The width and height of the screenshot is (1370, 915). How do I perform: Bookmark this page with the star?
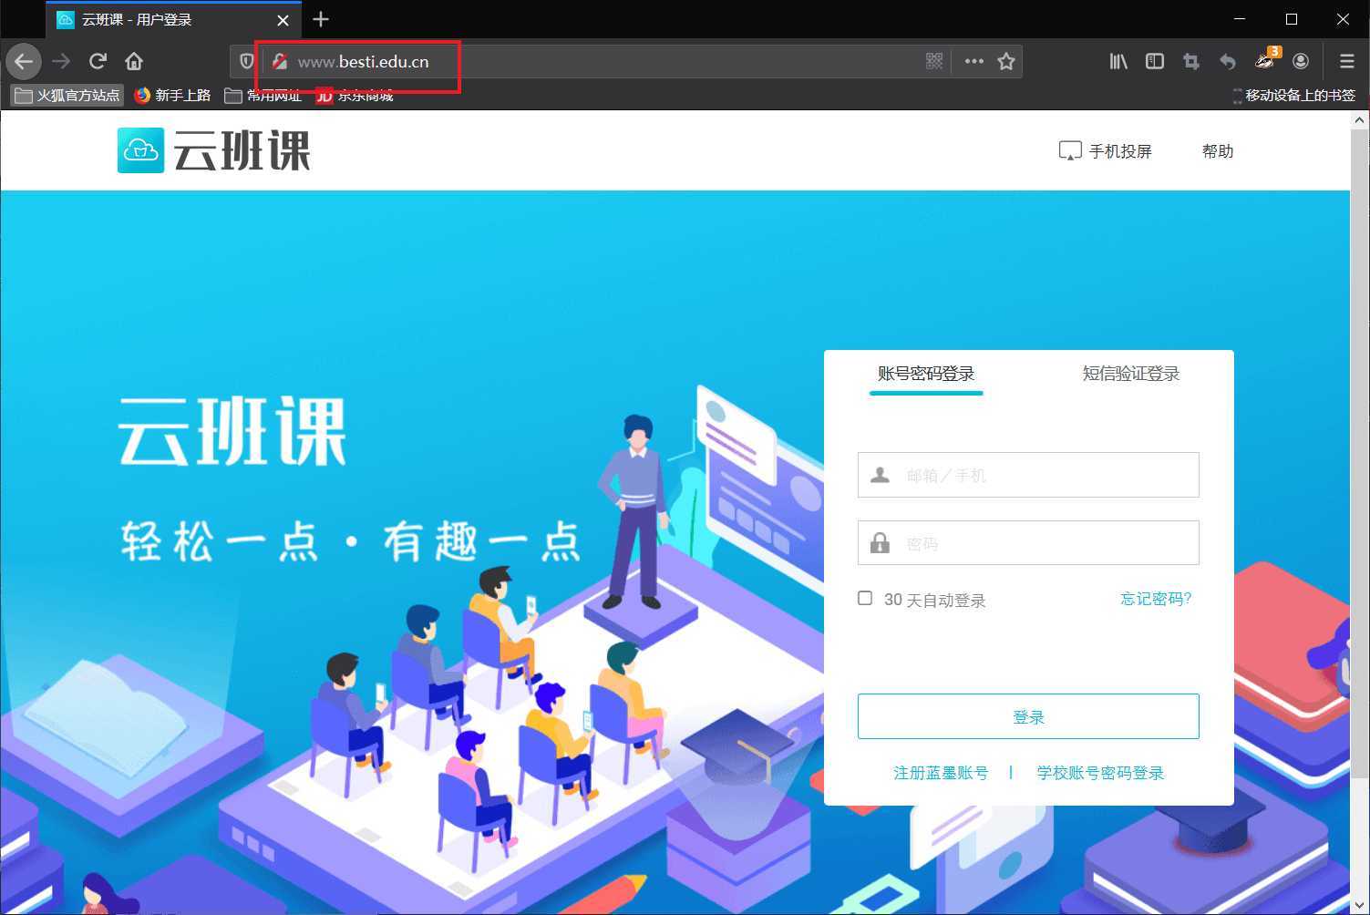click(x=1006, y=61)
